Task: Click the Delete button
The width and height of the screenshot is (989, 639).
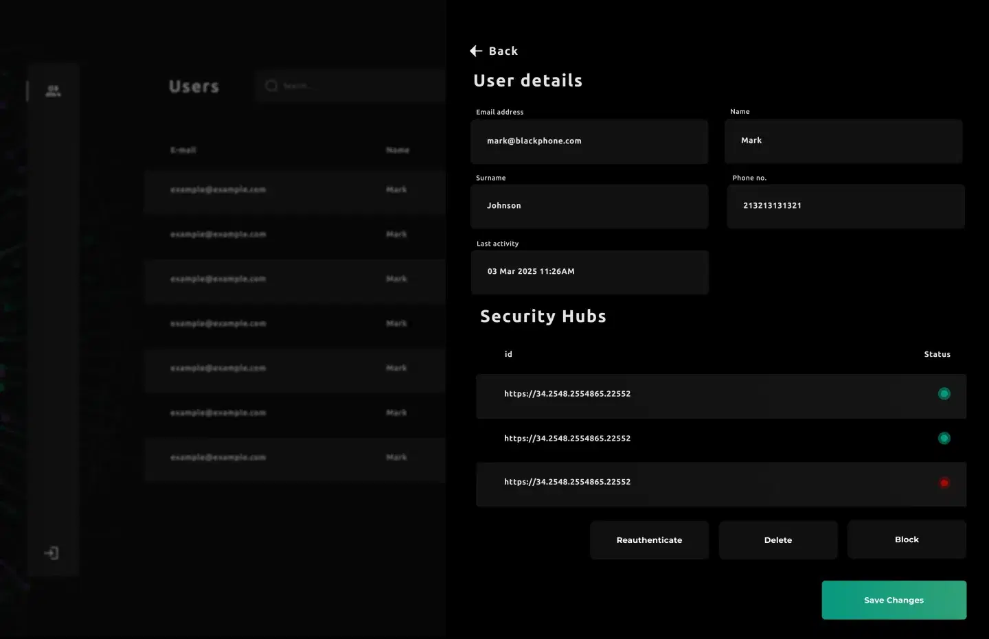Action: [x=778, y=540]
